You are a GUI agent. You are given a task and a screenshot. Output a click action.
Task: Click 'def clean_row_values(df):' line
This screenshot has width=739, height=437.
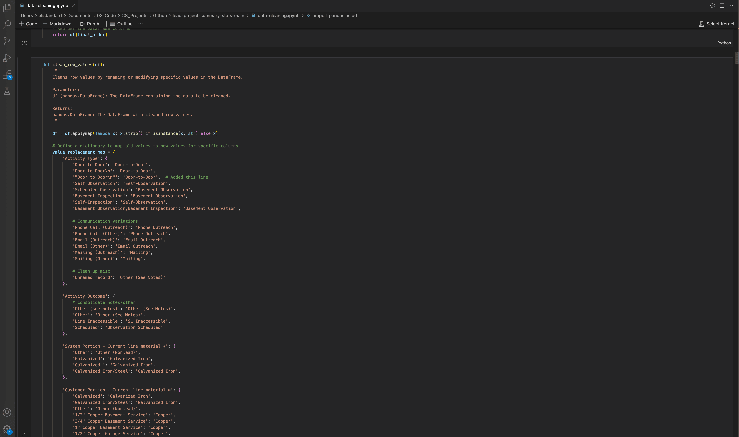73,65
